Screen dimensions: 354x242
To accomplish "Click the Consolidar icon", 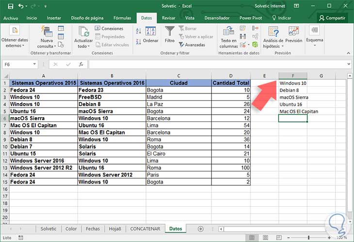I will point(255,29).
